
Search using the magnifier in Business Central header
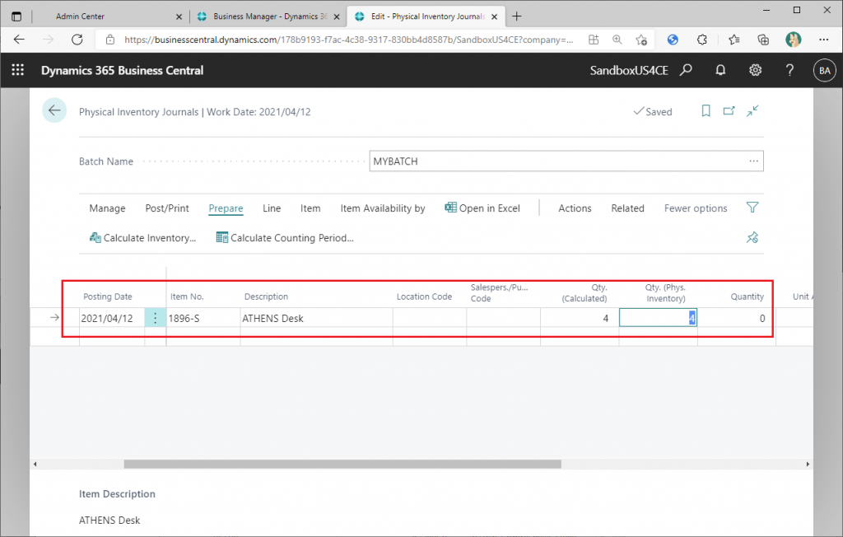click(x=686, y=70)
